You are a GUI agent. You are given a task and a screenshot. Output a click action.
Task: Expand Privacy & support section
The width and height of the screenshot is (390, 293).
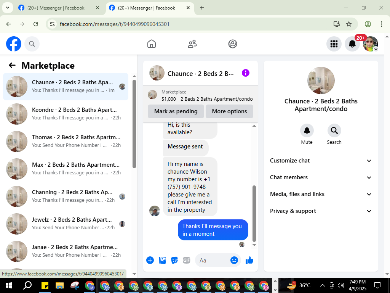tap(321, 211)
